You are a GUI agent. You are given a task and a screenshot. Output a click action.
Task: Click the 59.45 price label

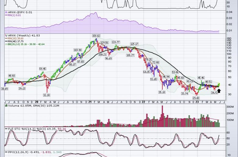click(x=42, y=69)
